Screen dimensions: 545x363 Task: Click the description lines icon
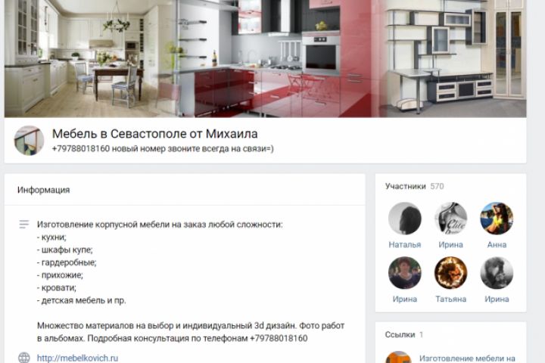24,225
